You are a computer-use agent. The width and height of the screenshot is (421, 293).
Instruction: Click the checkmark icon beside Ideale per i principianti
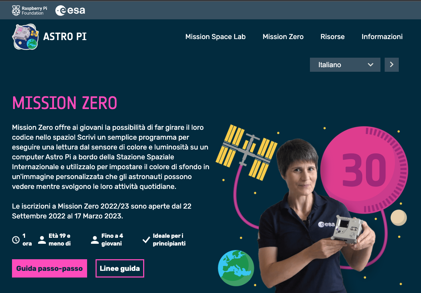tap(146, 240)
